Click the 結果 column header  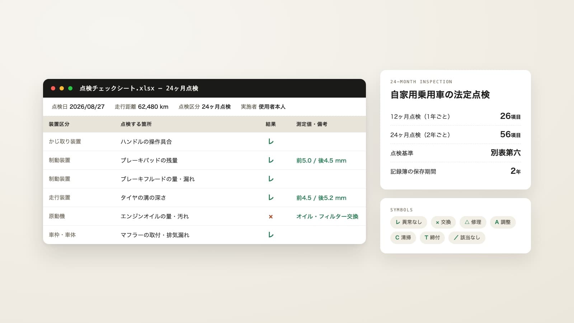coord(271,124)
